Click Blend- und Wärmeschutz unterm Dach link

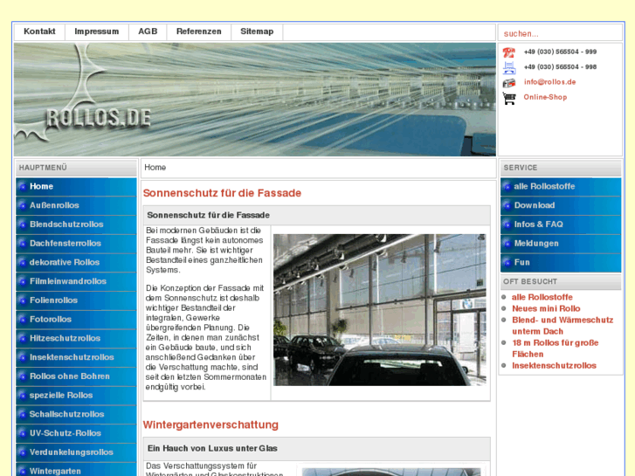563,326
